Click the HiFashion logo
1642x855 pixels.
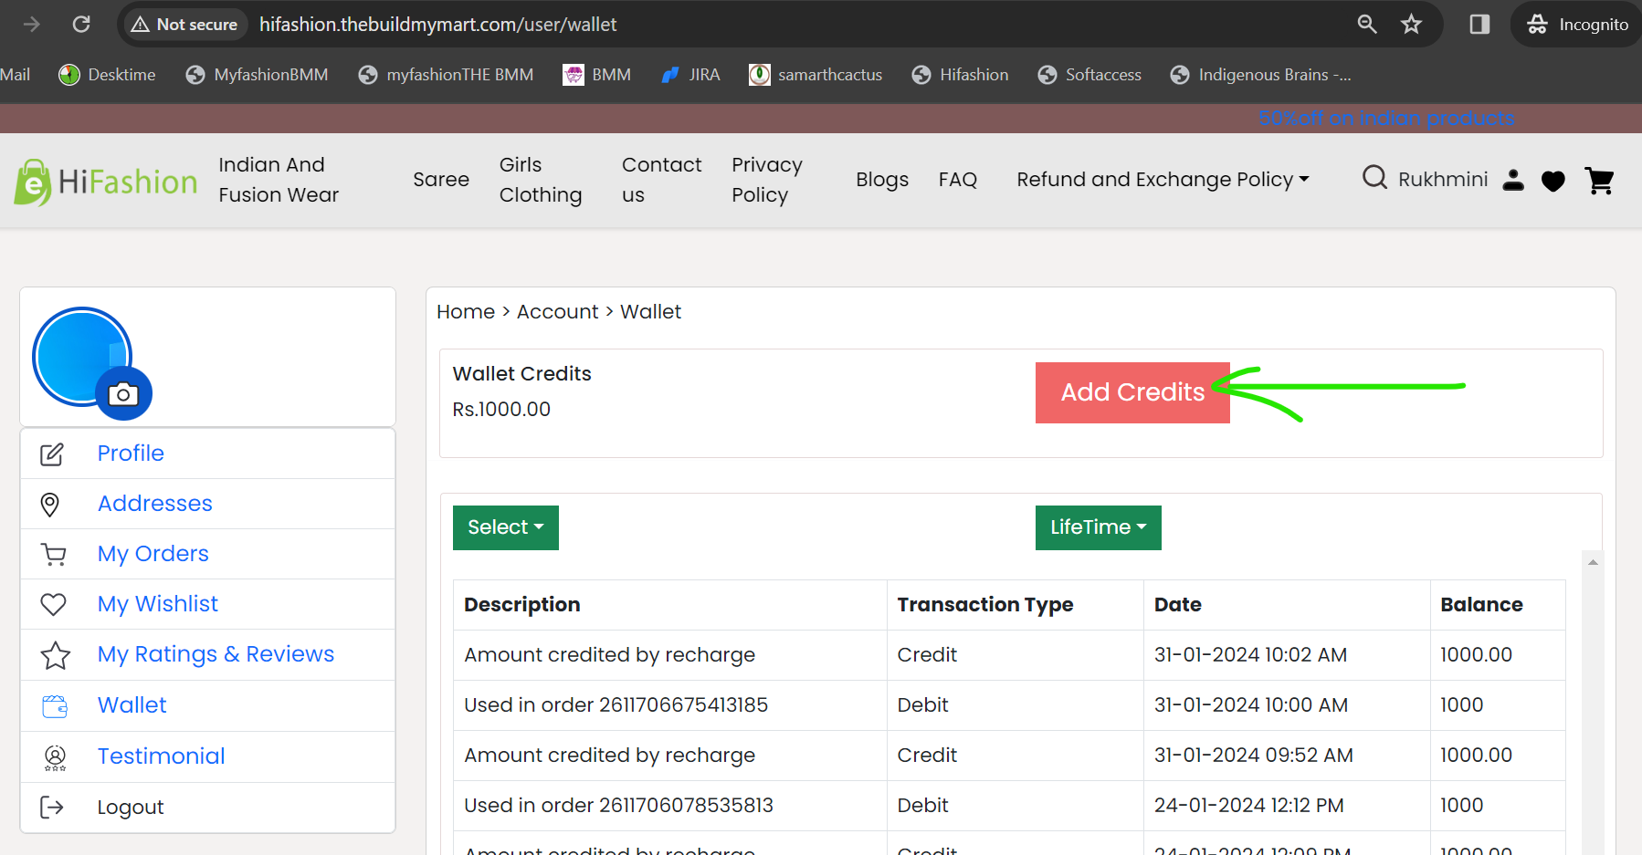pos(106,182)
